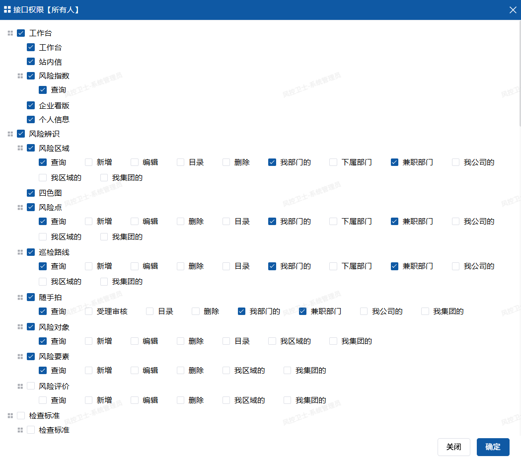Close the dialog with the X icon
The image size is (521, 466).
point(513,10)
